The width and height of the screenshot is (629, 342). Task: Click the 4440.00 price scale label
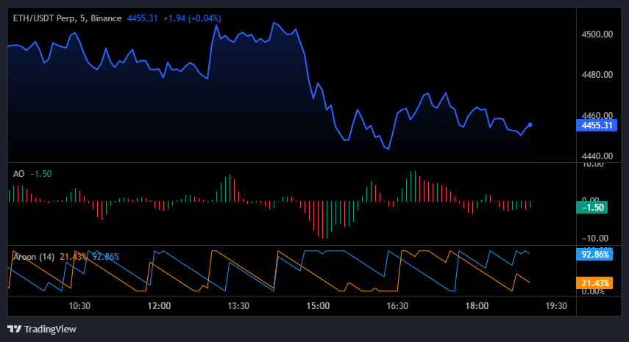pyautogui.click(x=597, y=156)
